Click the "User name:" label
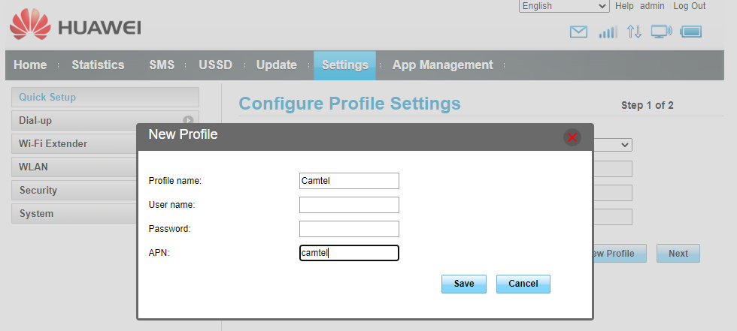This screenshot has height=331, width=737. point(171,205)
